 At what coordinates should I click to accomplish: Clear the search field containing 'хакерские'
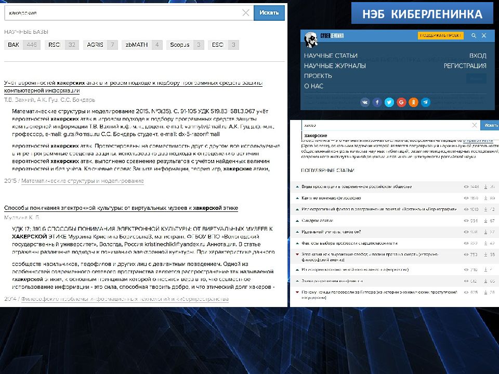(246, 12)
